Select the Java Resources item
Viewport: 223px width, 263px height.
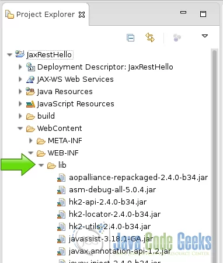point(65,92)
